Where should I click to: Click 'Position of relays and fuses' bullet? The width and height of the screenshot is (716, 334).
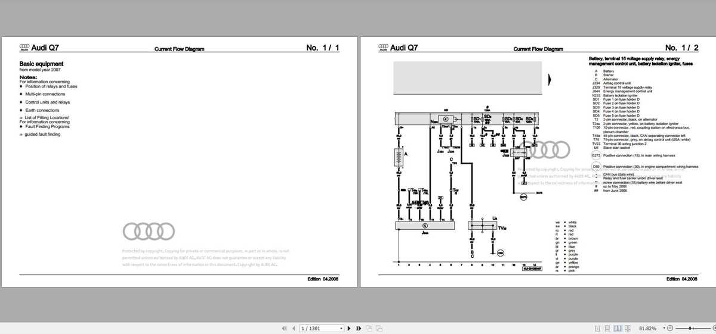coord(51,86)
